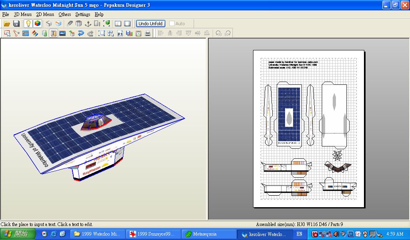Image resolution: width=410 pixels, height=240 pixels.
Task: Toggle the Auto checkbox
Action: click(x=172, y=24)
